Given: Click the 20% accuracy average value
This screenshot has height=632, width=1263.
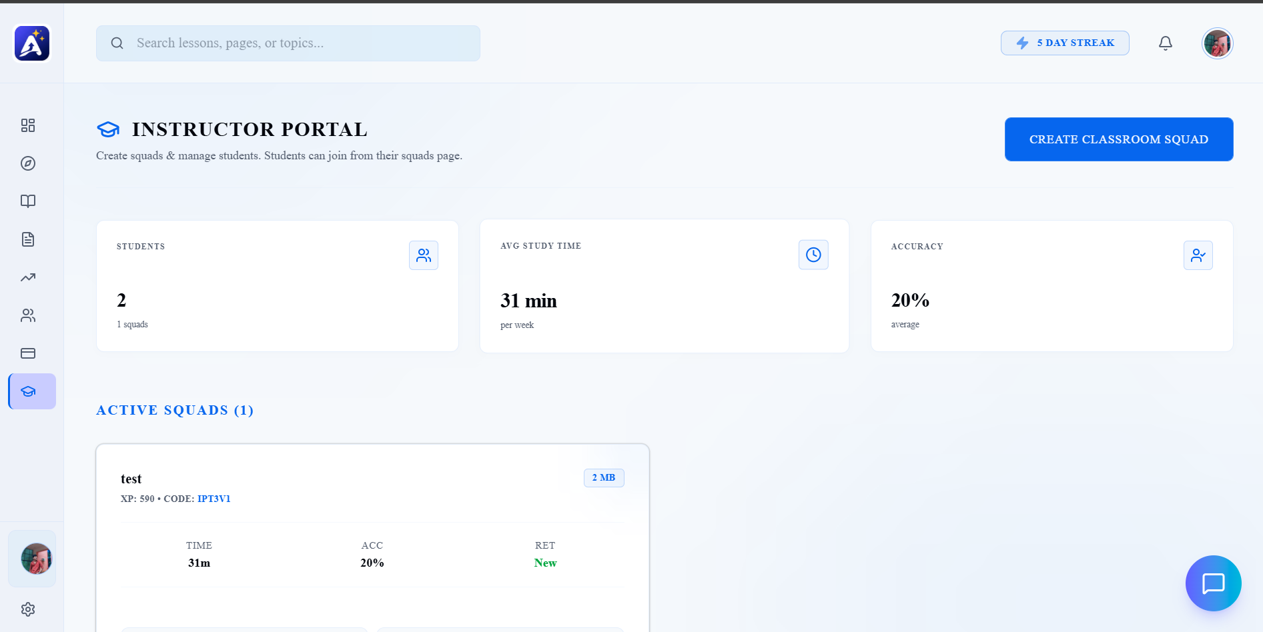Looking at the screenshot, I should [x=910, y=300].
